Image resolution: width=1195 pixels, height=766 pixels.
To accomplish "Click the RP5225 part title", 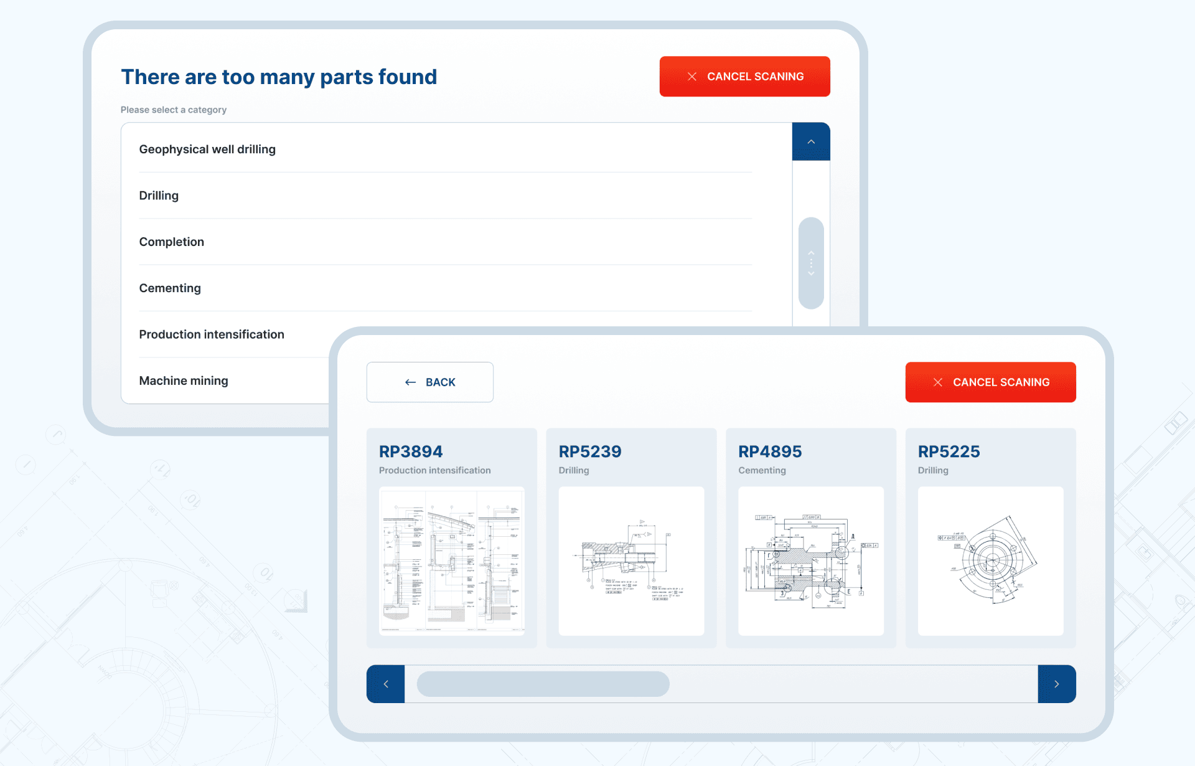I will click(949, 452).
